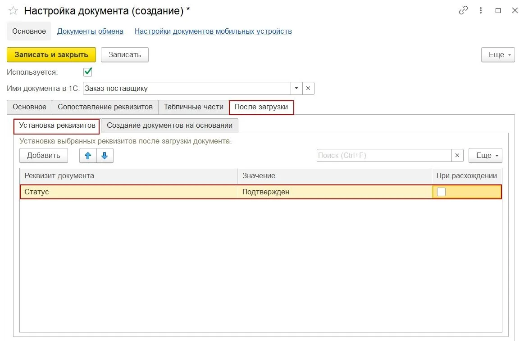This screenshot has height=341, width=524.
Task: Select the Подтвержден value cell
Action: [266, 192]
